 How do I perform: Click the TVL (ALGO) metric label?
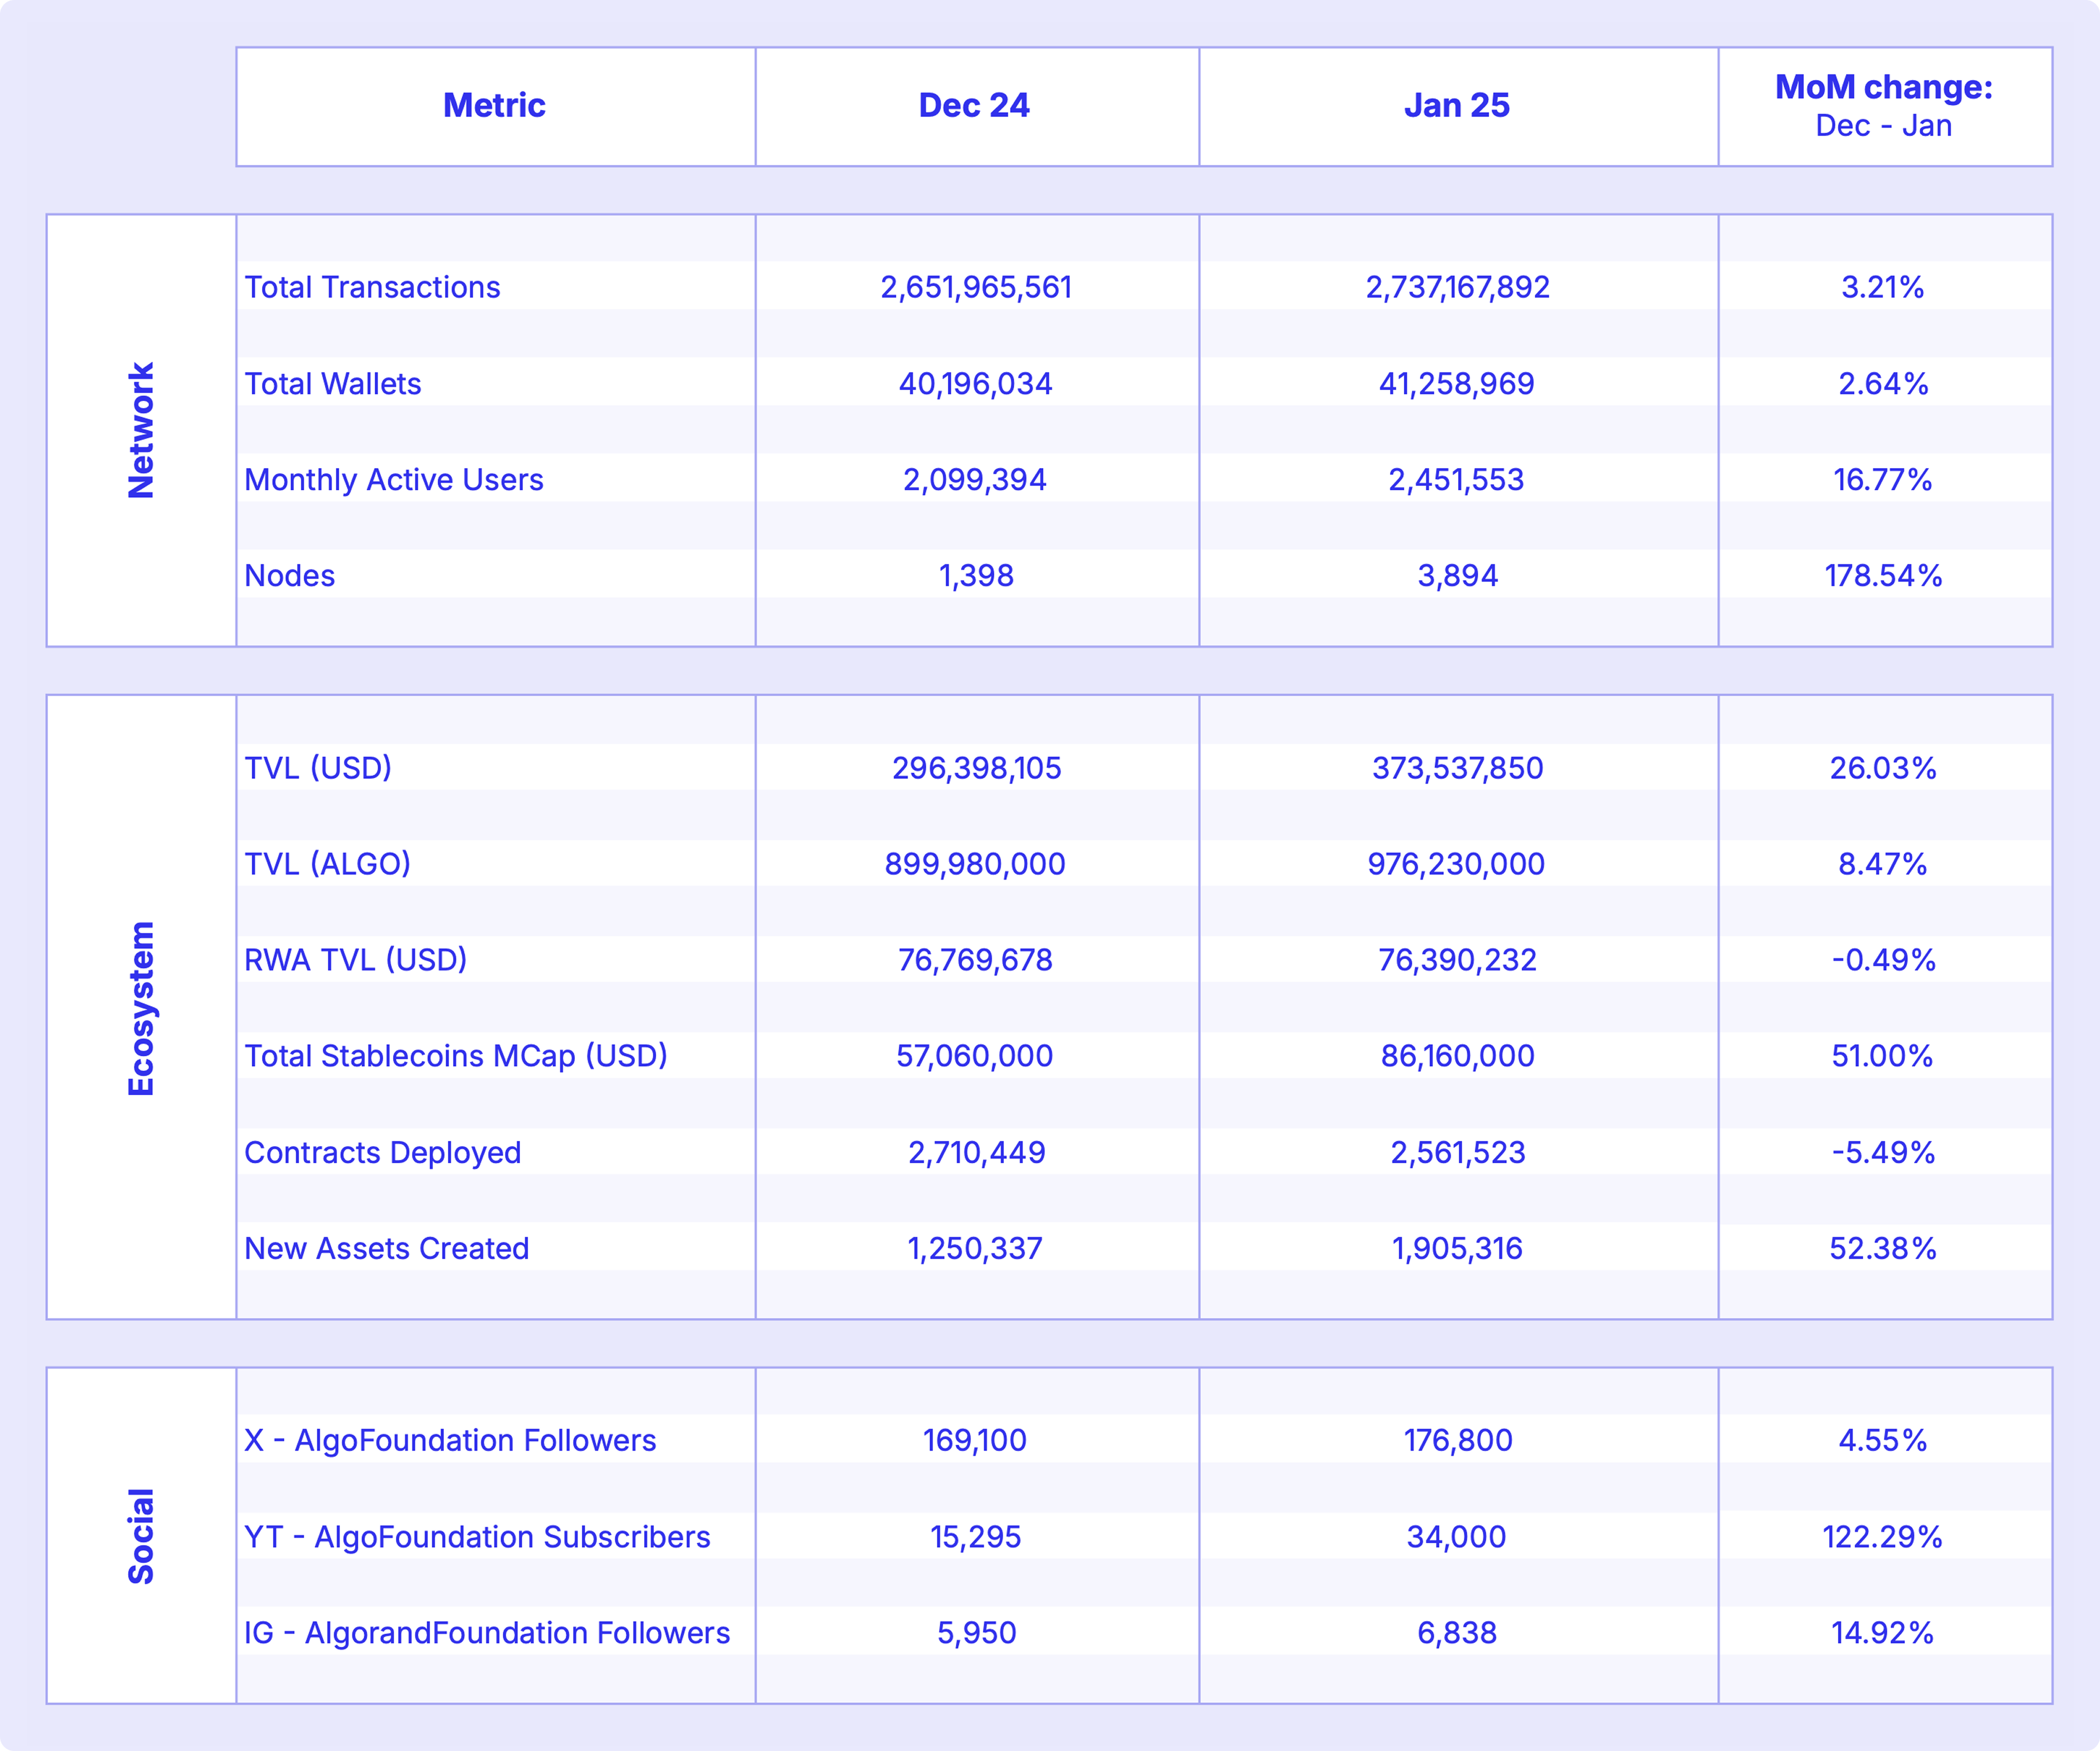pos(328,863)
